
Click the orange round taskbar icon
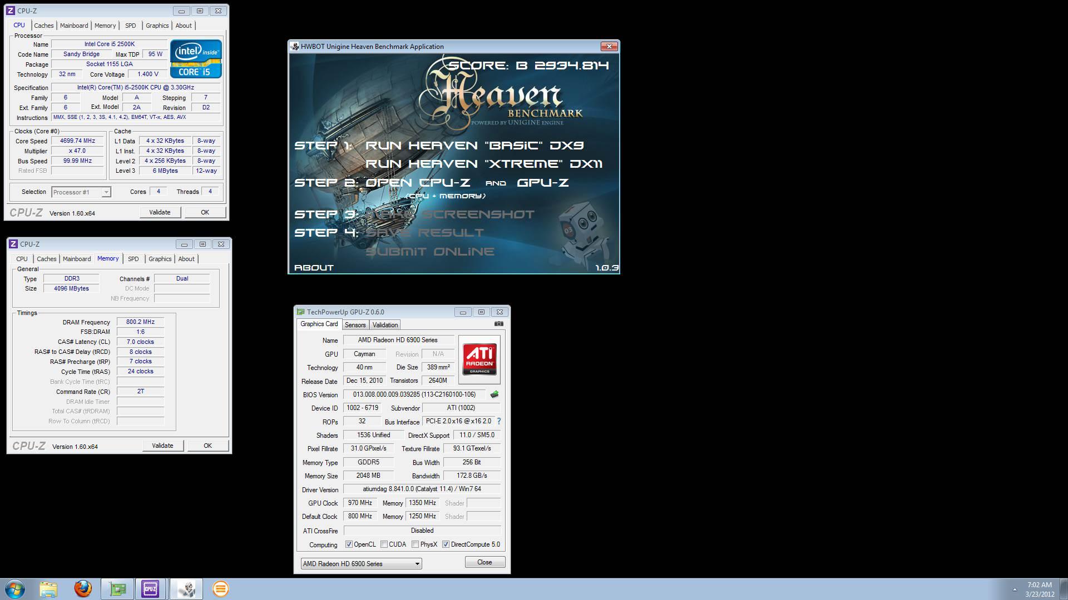click(x=220, y=589)
